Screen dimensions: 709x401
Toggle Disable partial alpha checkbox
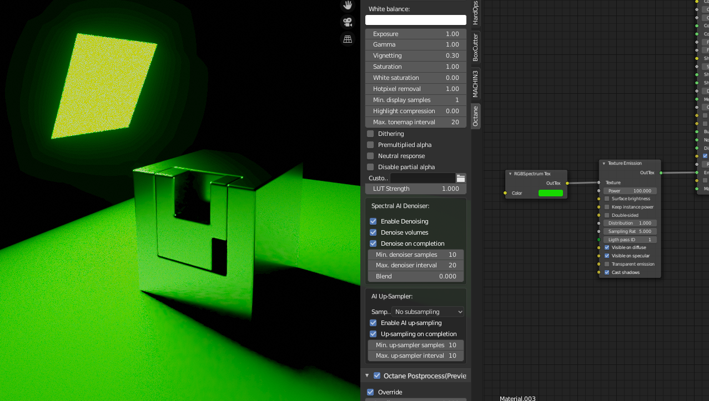(x=370, y=167)
